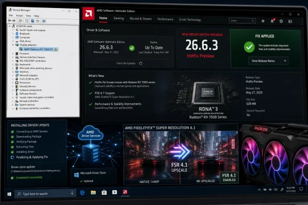This screenshot has width=308, height=205.
Task: Expand the Storage controllers category
Action: pyautogui.click(x=13, y=101)
